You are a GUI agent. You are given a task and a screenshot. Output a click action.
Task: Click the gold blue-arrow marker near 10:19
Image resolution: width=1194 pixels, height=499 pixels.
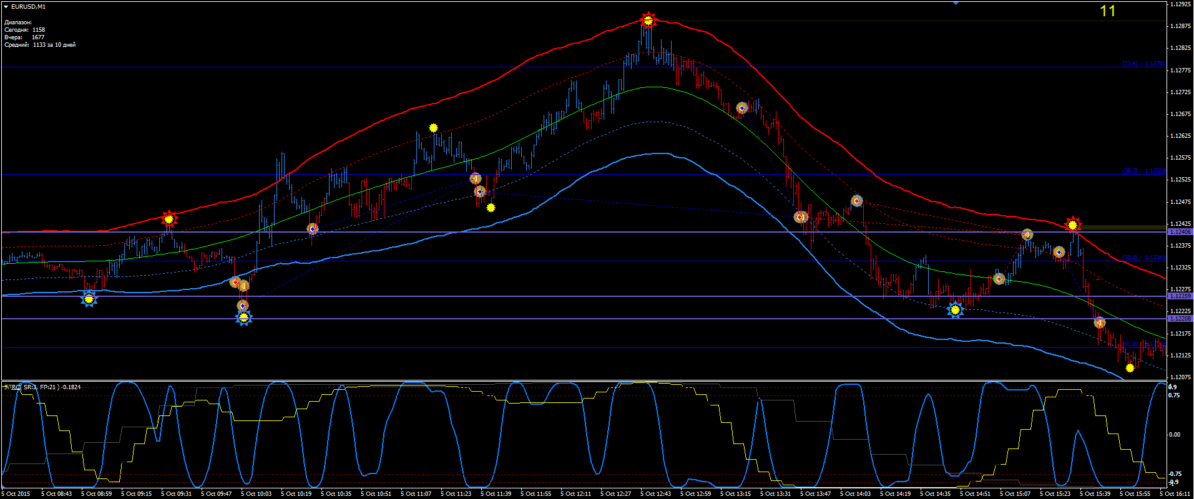click(313, 229)
